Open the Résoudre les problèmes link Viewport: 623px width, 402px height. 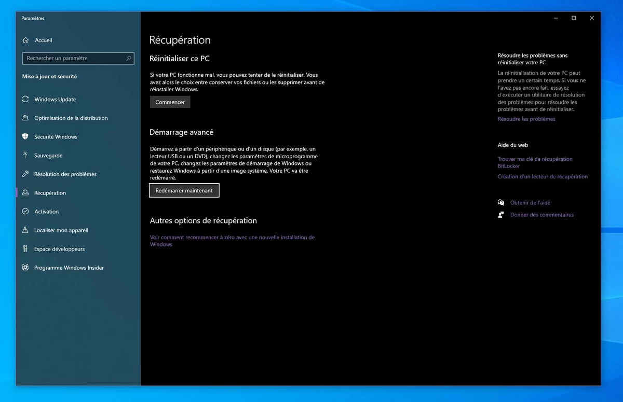(x=526, y=119)
